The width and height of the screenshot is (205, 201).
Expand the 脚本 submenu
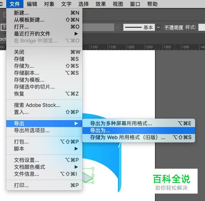click(44, 149)
